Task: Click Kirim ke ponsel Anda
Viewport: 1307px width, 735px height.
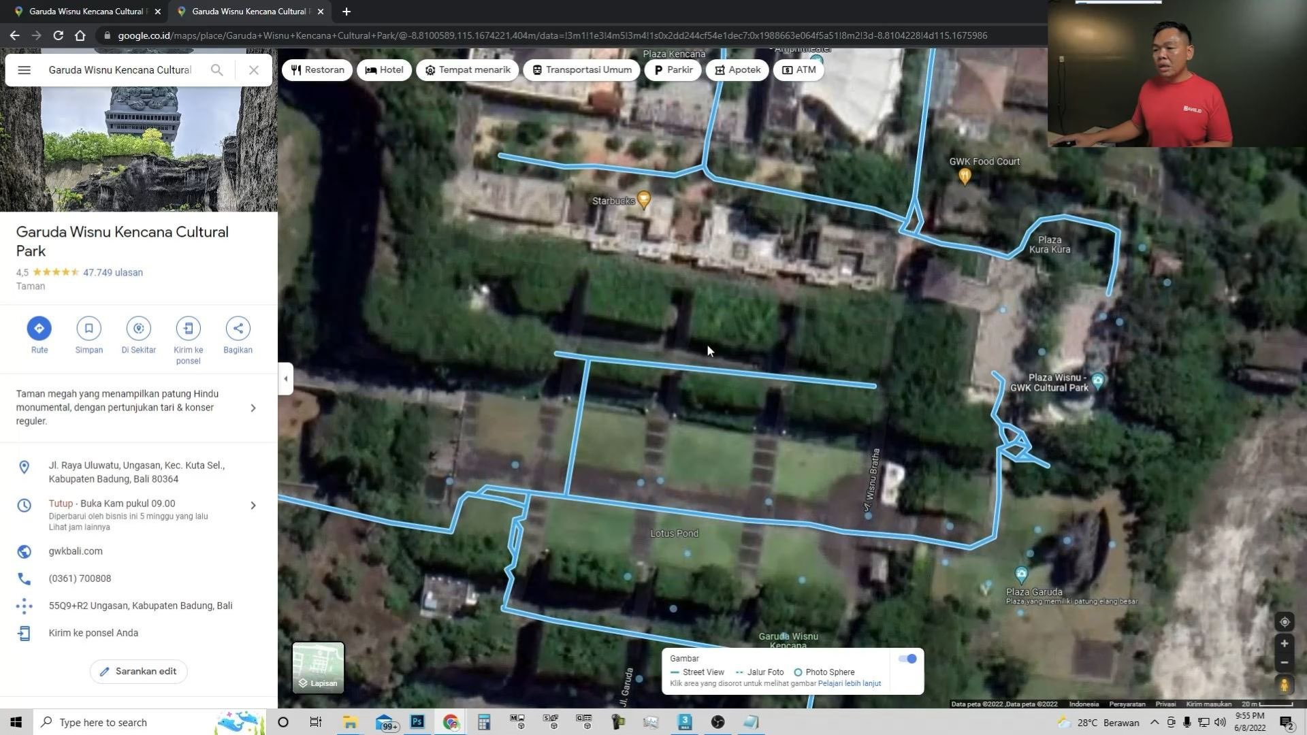Action: tap(93, 633)
